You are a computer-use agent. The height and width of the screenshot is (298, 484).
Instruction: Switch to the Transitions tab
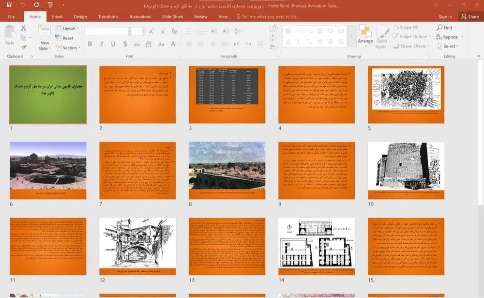point(108,16)
